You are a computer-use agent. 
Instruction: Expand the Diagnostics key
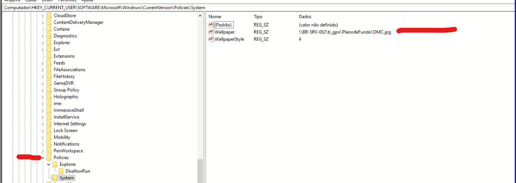(x=43, y=36)
